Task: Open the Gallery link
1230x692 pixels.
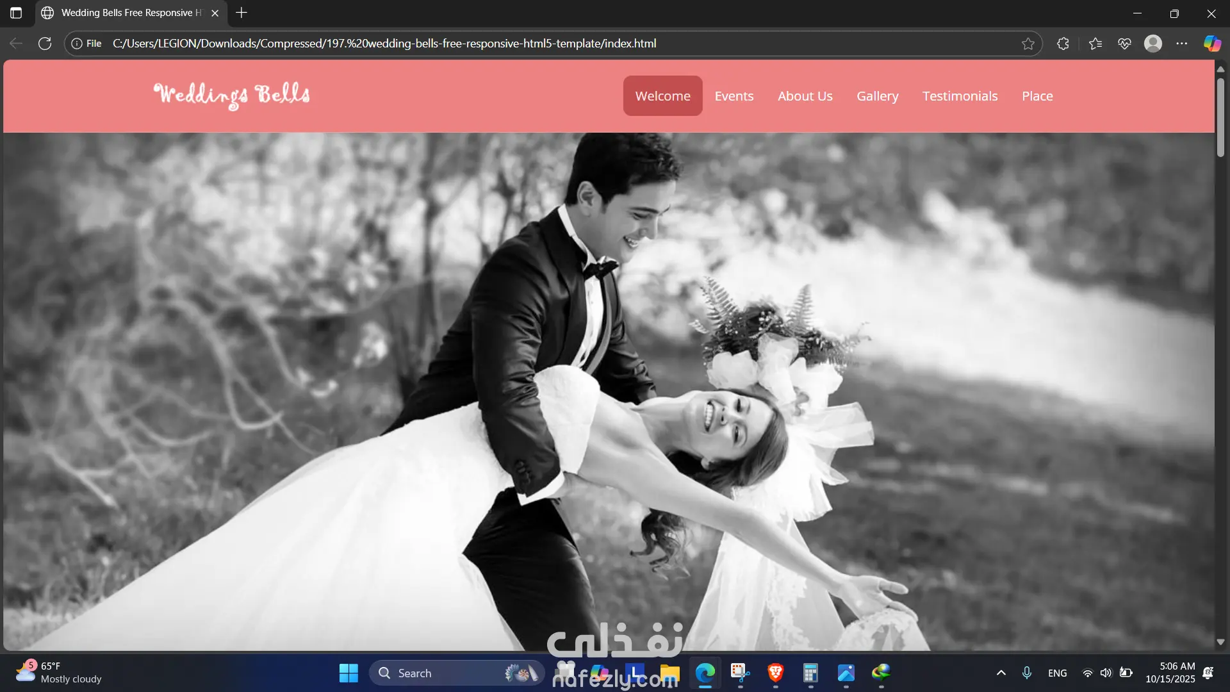Action: pos(878,96)
